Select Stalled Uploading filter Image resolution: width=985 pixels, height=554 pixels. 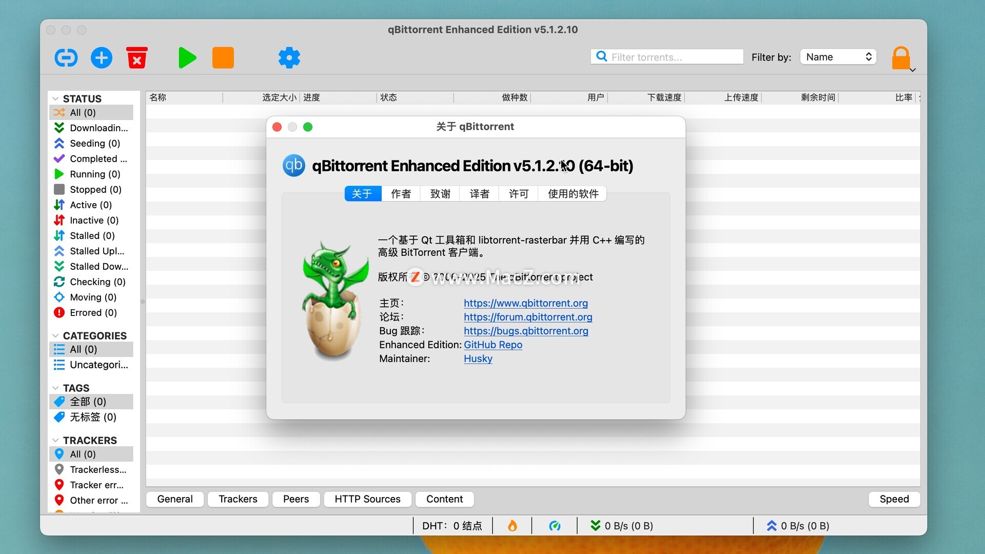pos(91,251)
